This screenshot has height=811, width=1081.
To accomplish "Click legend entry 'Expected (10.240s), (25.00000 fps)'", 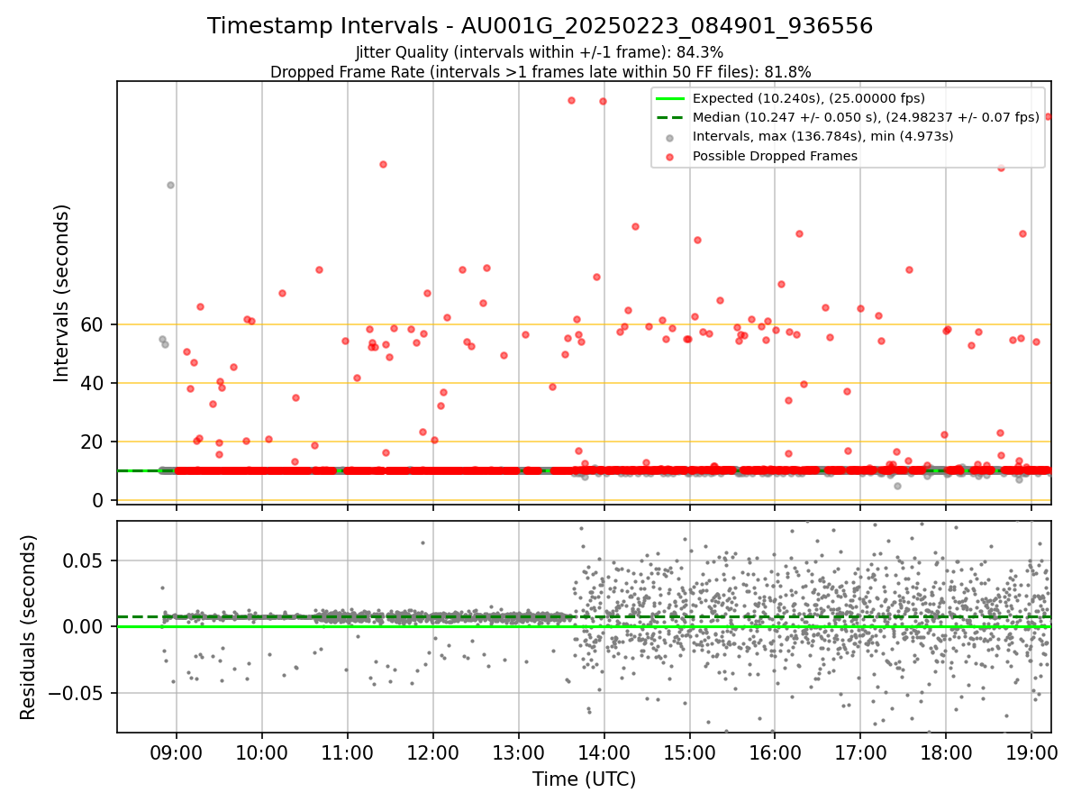I will coord(809,98).
